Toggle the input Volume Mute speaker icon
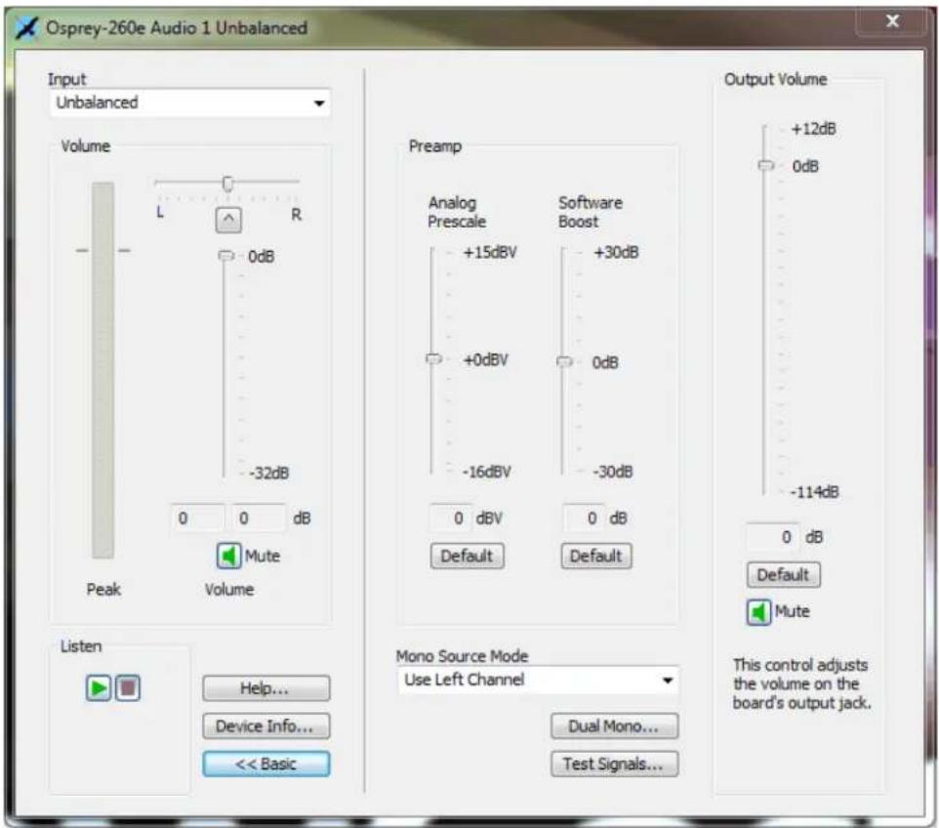939x828 pixels. pyautogui.click(x=228, y=556)
